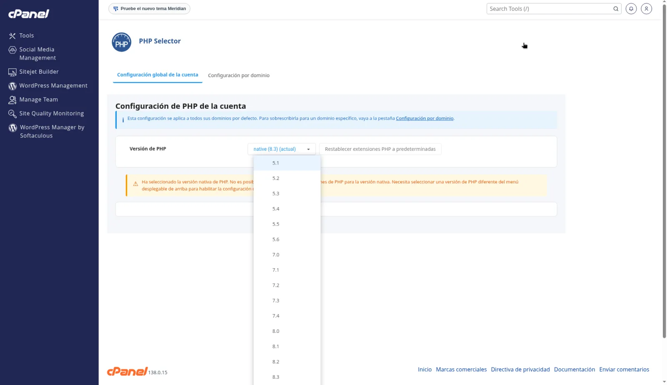Click the cPanel logo in the sidebar
The width and height of the screenshot is (667, 385).
[29, 14]
